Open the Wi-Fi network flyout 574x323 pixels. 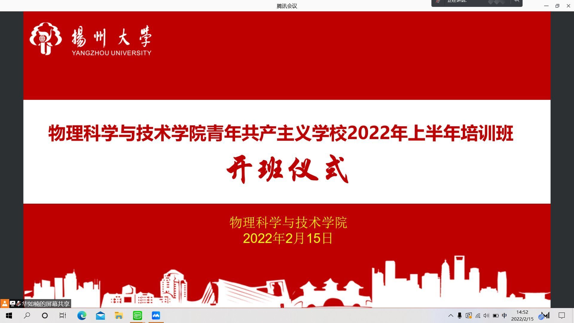(x=478, y=316)
